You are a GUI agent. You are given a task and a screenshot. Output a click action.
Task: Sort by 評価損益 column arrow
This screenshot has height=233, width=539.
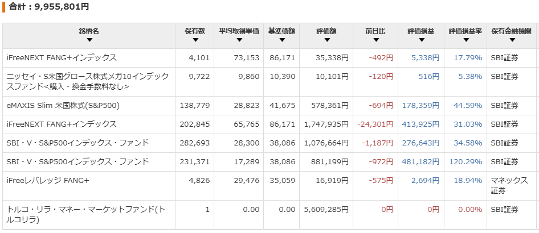[x=422, y=40]
